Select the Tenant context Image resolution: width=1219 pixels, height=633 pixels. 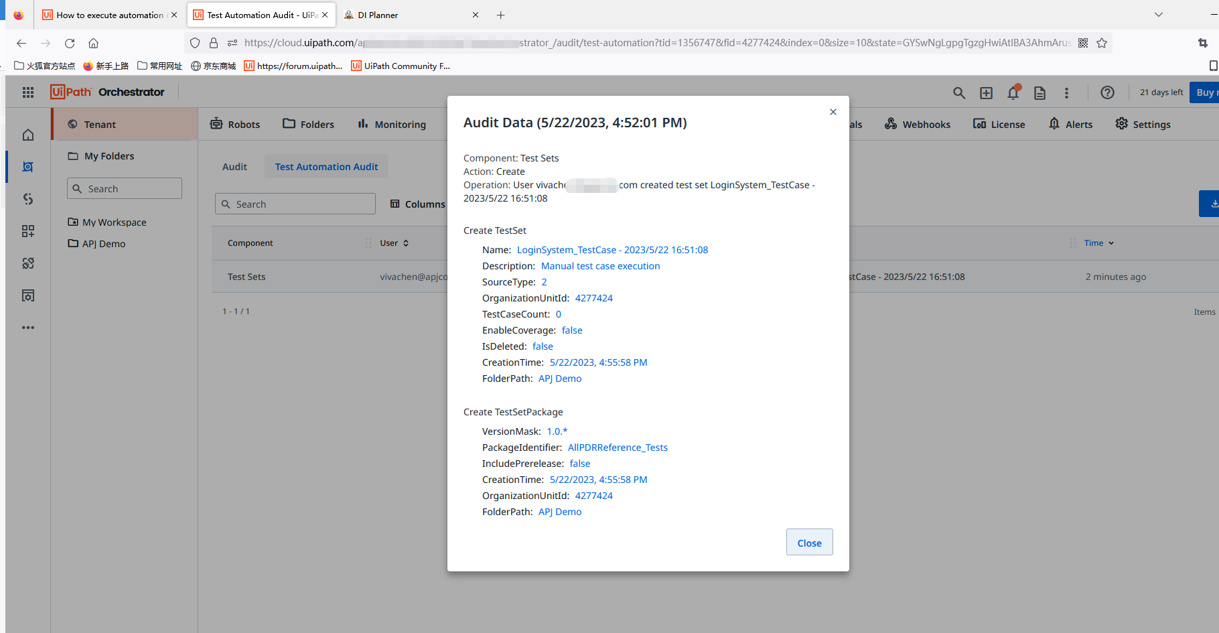(x=125, y=125)
